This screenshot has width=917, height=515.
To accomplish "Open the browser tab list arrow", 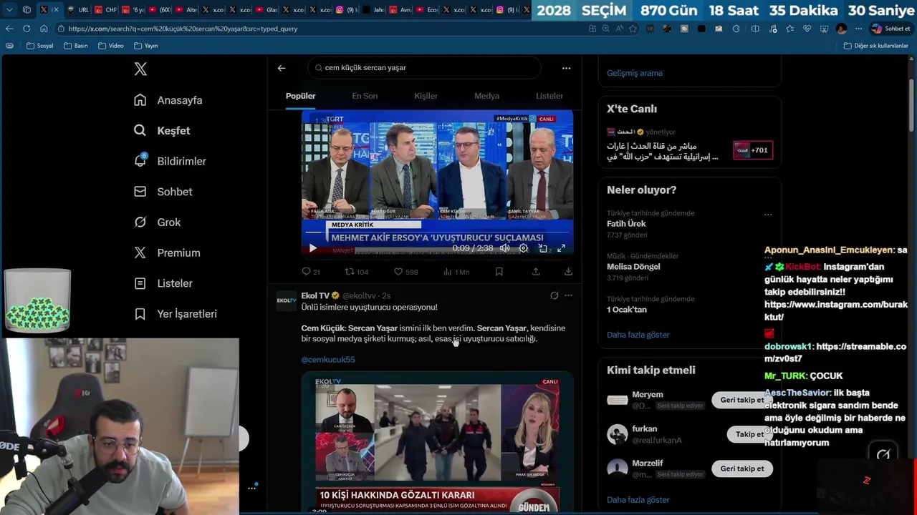I will click(9, 10).
